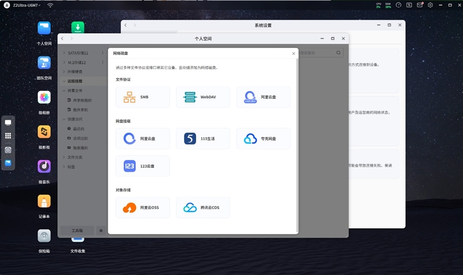The image size is (463, 275).
Task: Close the 网络磁盘 dialog
Action: click(x=293, y=53)
